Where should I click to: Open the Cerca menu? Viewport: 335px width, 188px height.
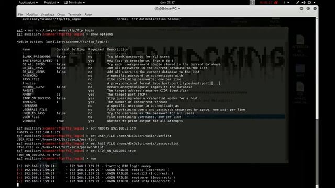[x=61, y=14]
